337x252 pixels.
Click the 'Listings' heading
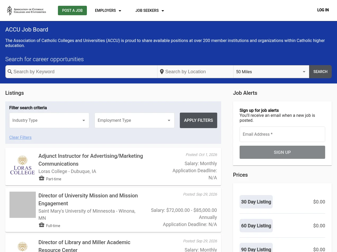click(x=14, y=93)
